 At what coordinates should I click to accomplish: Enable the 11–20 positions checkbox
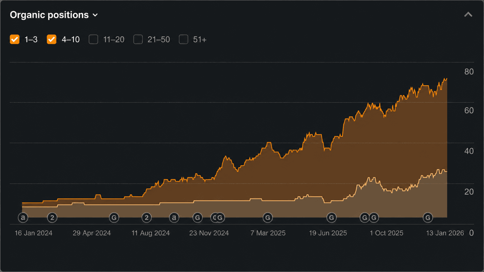(93, 39)
